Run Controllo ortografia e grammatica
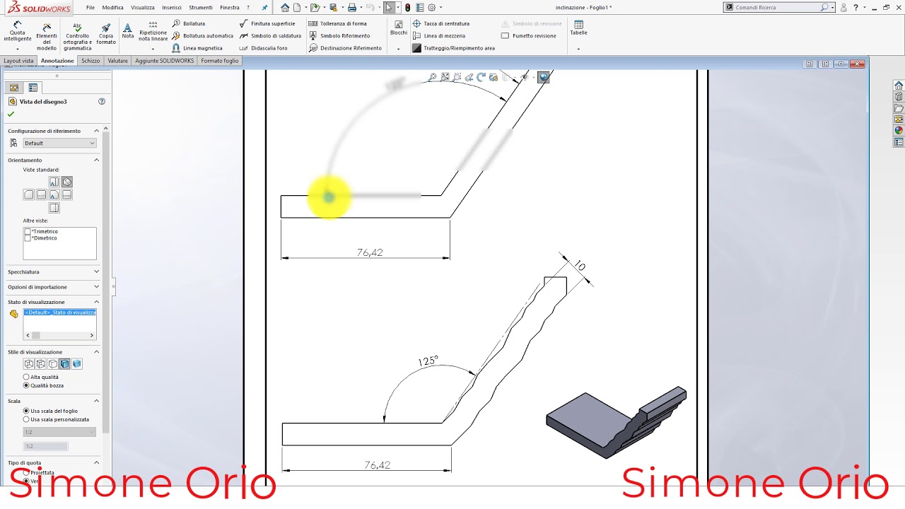The height and width of the screenshot is (509, 905). pos(78,35)
